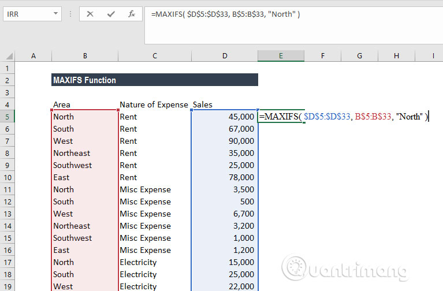This screenshot has width=443, height=291.
Task: Click Rent in row 10
Action: pyautogui.click(x=128, y=177)
